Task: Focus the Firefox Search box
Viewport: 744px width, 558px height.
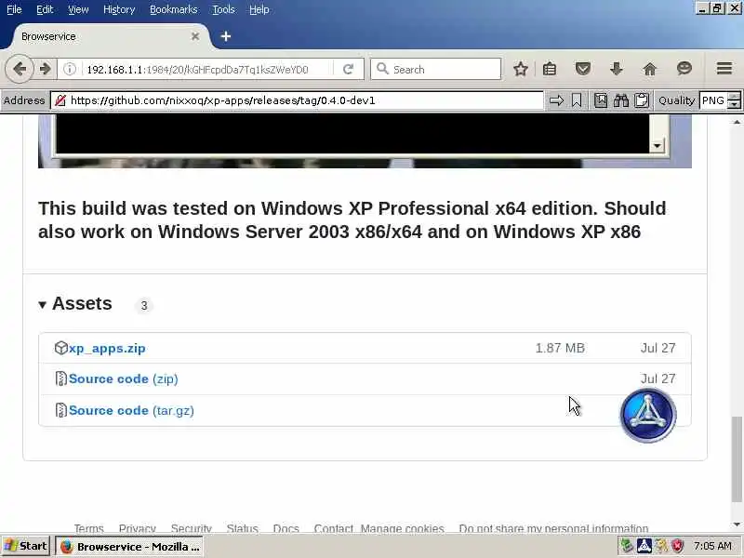Action: click(x=435, y=69)
